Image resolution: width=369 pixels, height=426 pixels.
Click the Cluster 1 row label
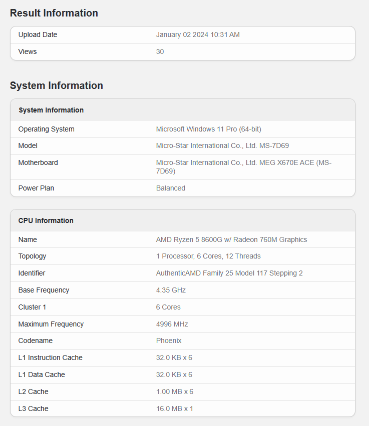(32, 307)
